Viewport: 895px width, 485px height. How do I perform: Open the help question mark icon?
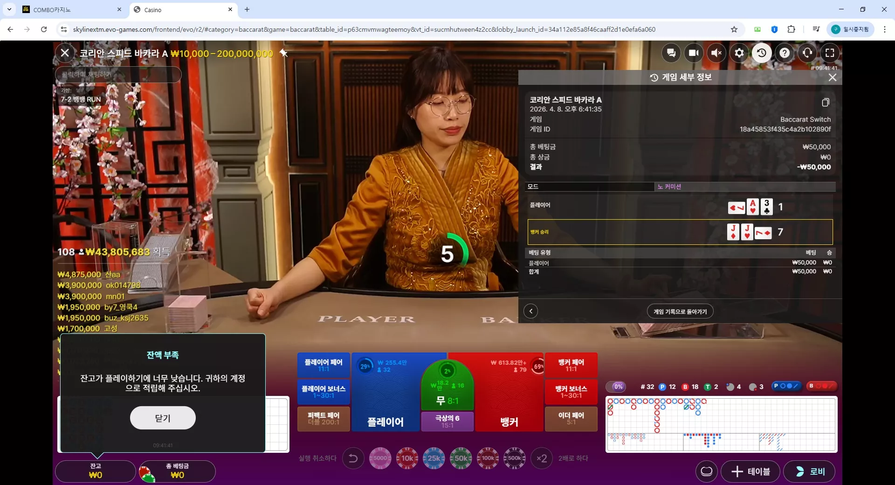point(785,53)
